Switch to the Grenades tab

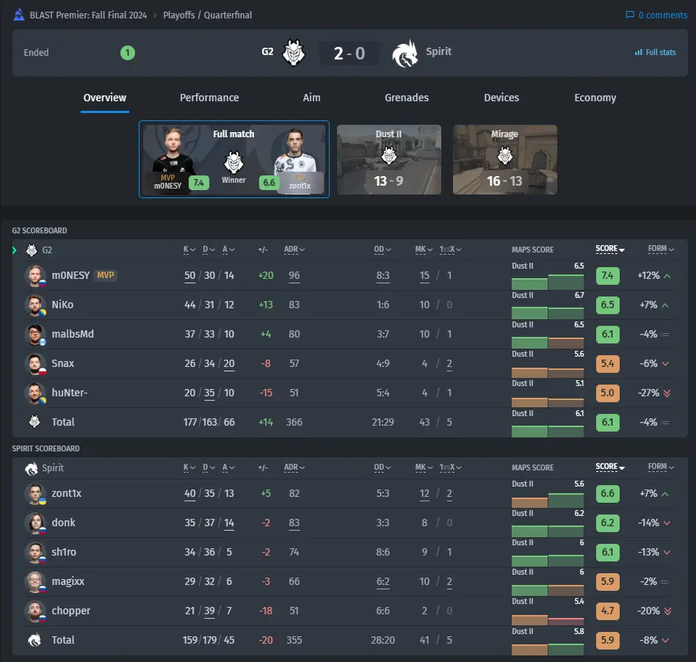[x=407, y=98]
